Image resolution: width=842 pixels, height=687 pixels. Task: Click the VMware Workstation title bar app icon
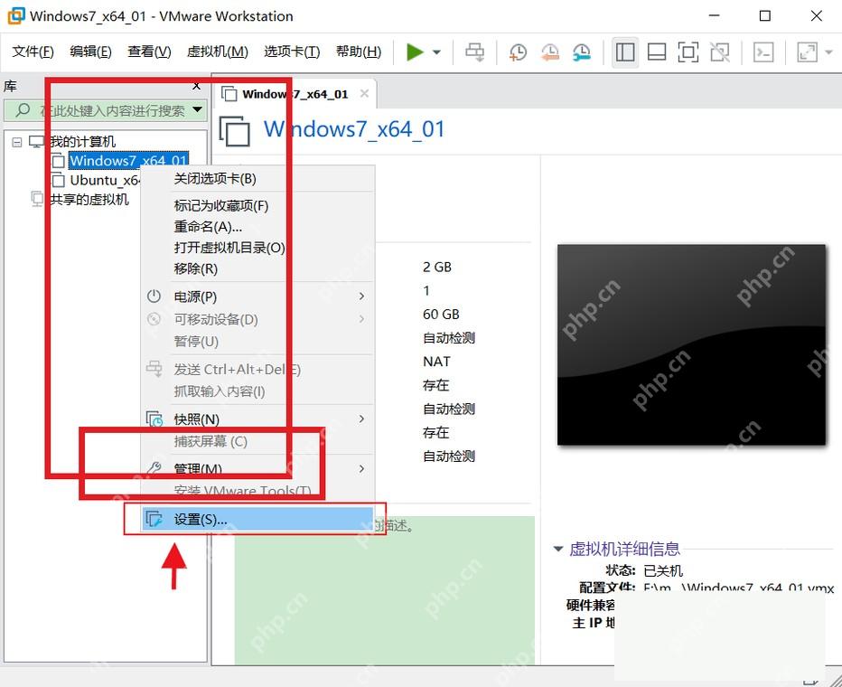click(x=15, y=15)
